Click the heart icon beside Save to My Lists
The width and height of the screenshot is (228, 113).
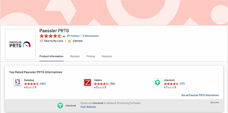(41, 41)
